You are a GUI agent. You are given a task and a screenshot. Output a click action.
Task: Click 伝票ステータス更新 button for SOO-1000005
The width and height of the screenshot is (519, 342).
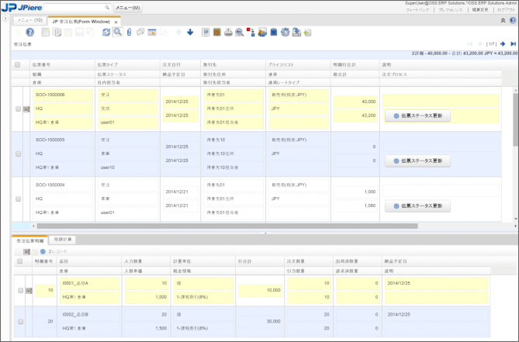tap(417, 161)
